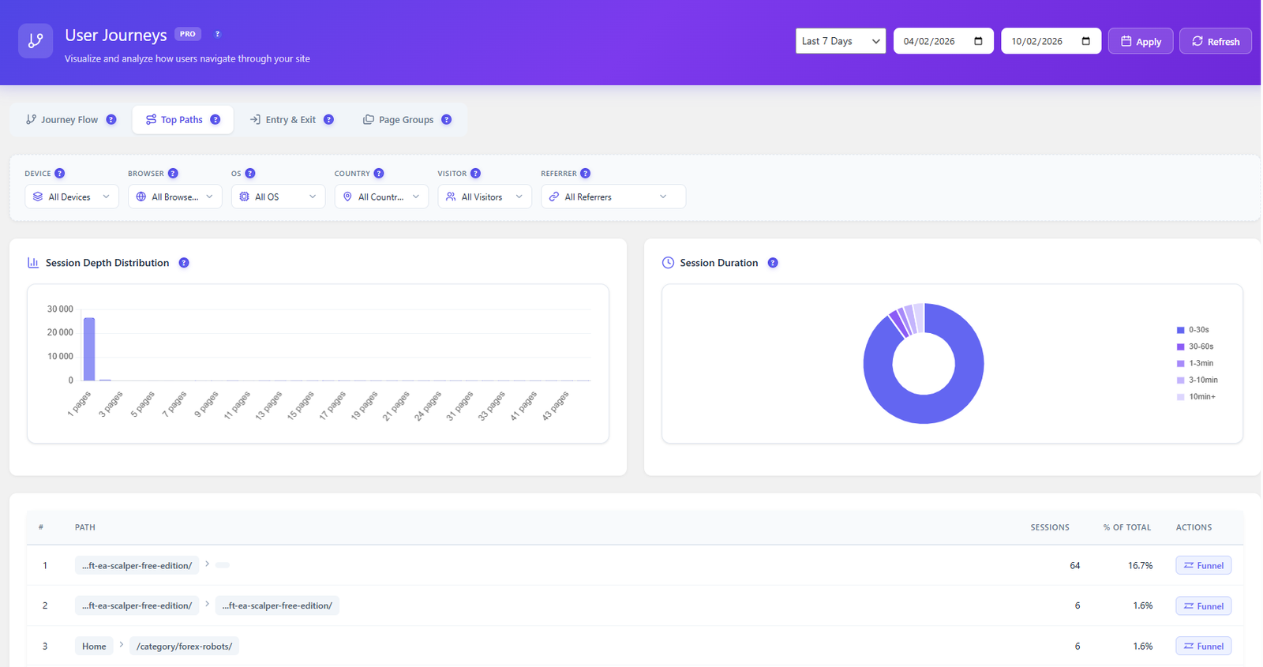
Task: Click the Referrer filter help icon
Action: pos(585,174)
